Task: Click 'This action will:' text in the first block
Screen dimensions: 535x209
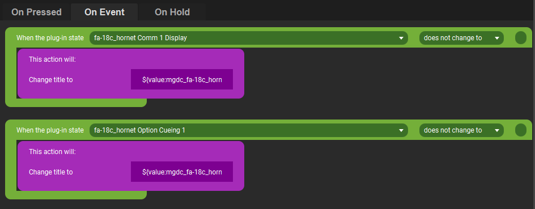Action: pos(52,59)
